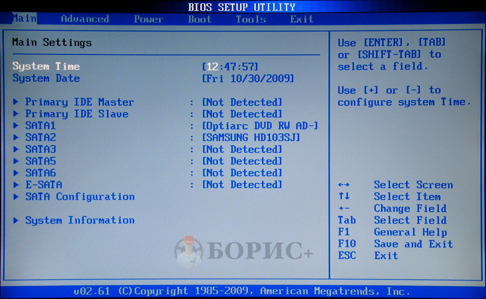Open the Tools tab
Viewport: 486px width, 299px height.
coord(251,19)
